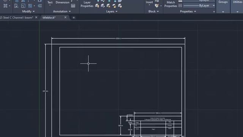This screenshot has width=243, height=137.
Task: Switch to the titleblock drawing tab
Action: [x=49, y=18]
